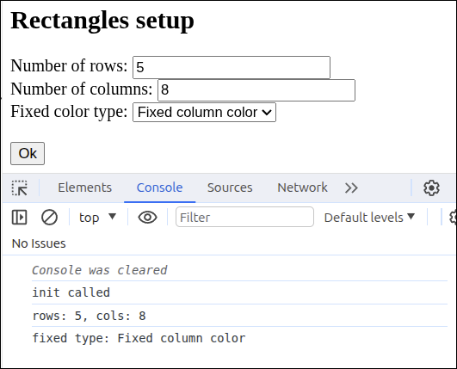This screenshot has width=457, height=369.
Task: Open the Fixed color type select box
Action: tap(204, 112)
